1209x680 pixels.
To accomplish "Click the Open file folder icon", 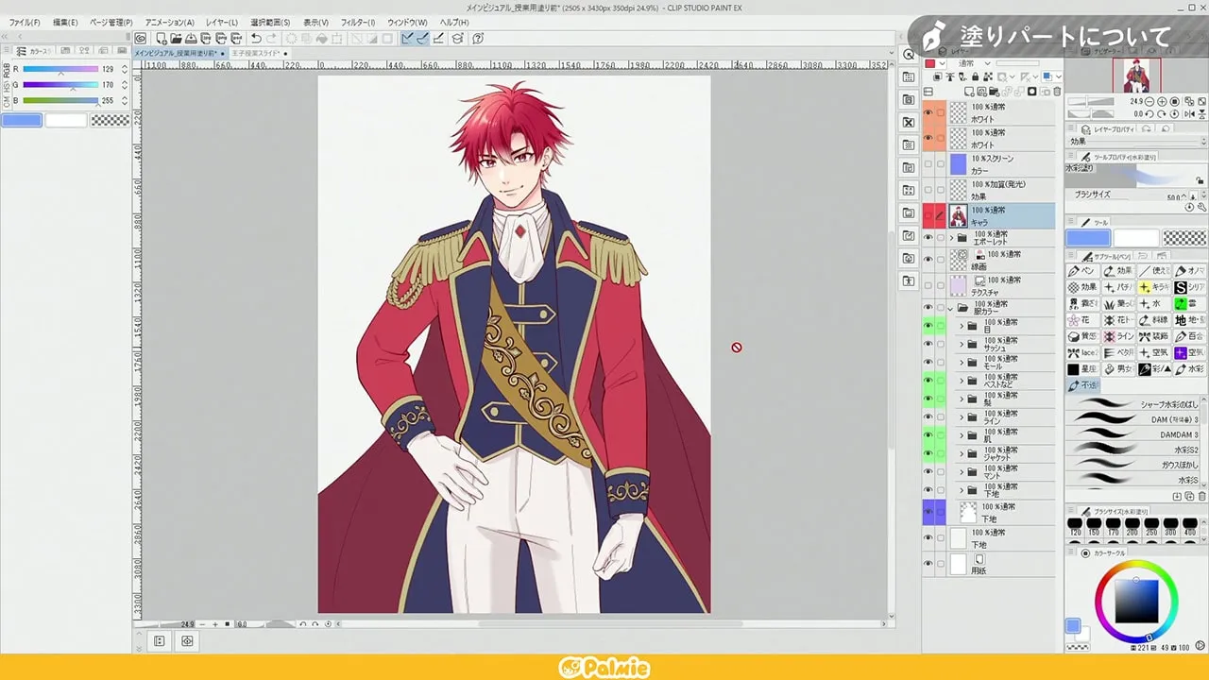I will (176, 39).
